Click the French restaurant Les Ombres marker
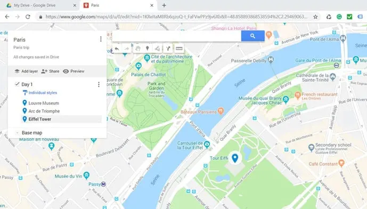367x209 pixels. pyautogui.click(x=298, y=95)
